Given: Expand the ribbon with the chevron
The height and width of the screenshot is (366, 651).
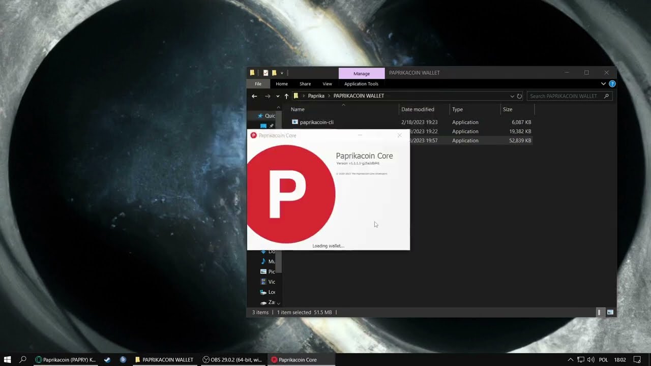Looking at the screenshot, I should pos(603,84).
